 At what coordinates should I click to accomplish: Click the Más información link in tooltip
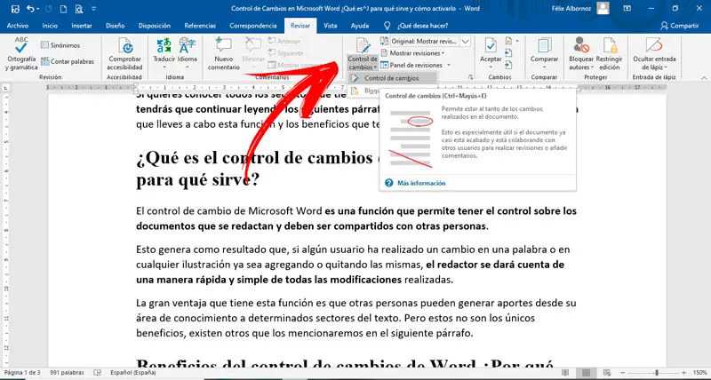(x=421, y=183)
